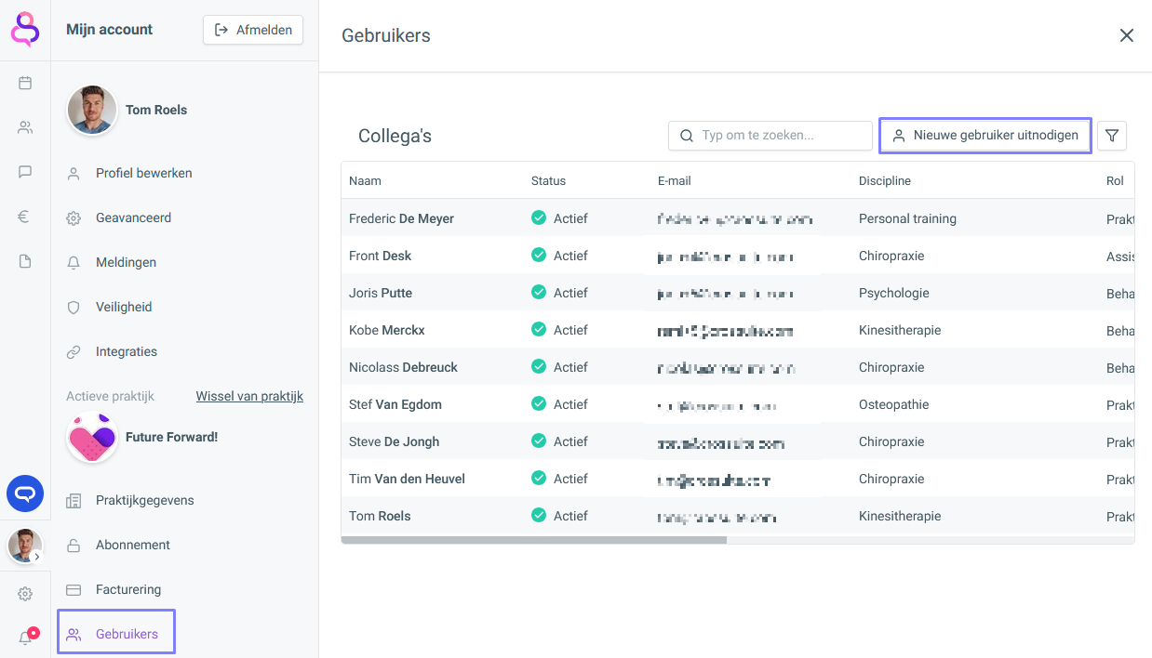Click the filter funnel icon button

click(x=1112, y=136)
